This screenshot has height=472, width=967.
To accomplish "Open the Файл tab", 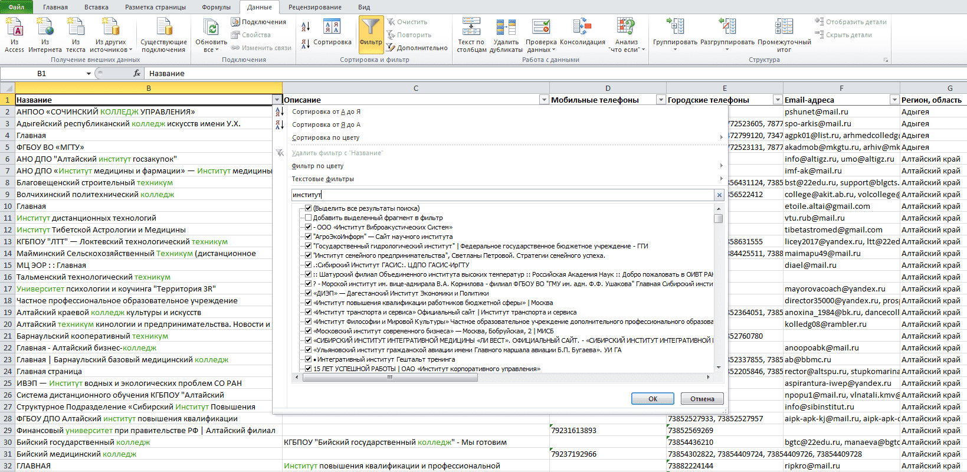I will (x=17, y=7).
